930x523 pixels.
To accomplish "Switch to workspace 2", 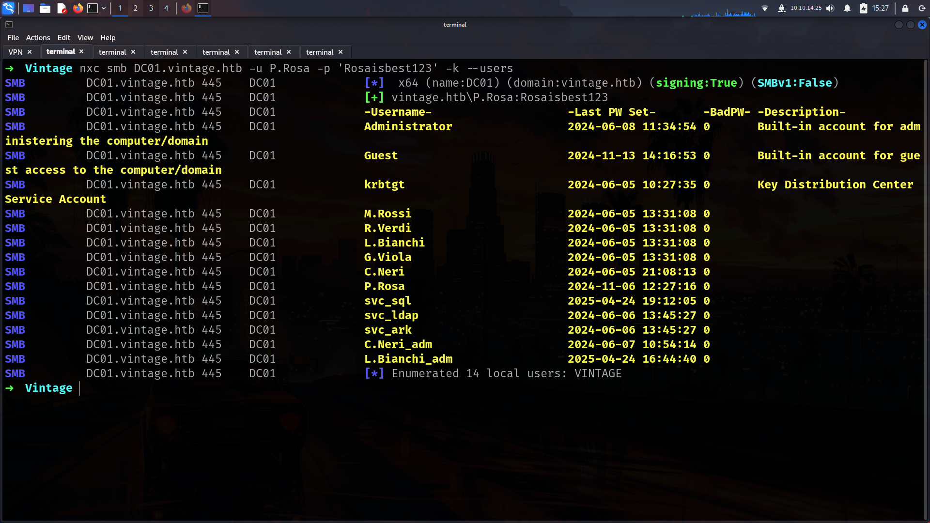I will coord(136,8).
